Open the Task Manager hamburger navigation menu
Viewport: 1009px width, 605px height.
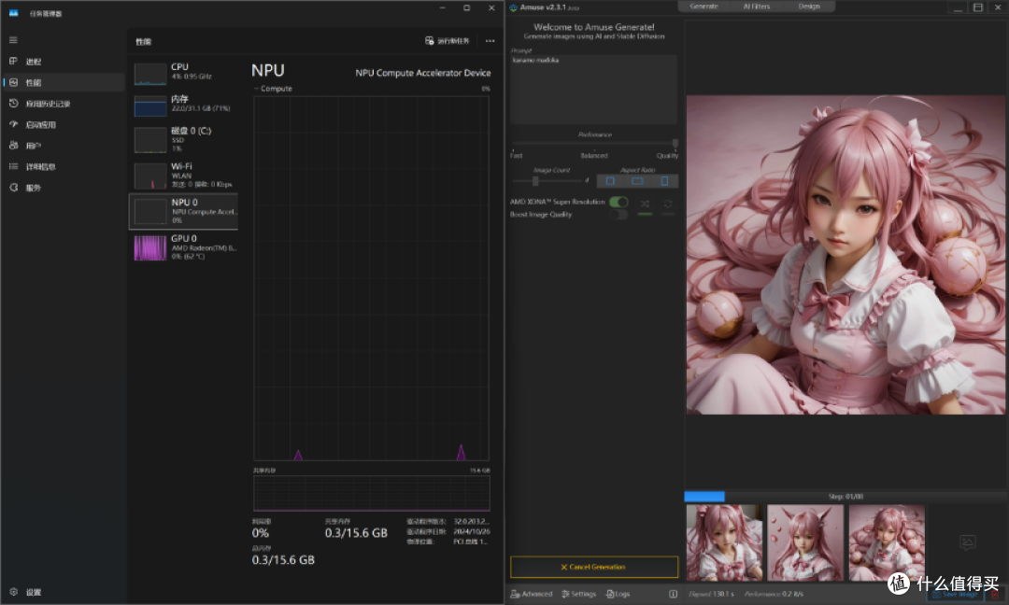point(13,40)
